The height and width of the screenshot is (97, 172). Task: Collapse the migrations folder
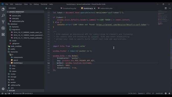16,30
